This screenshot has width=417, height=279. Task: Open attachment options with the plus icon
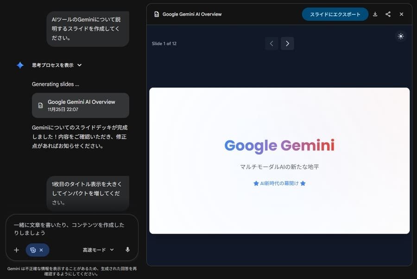pos(16,250)
